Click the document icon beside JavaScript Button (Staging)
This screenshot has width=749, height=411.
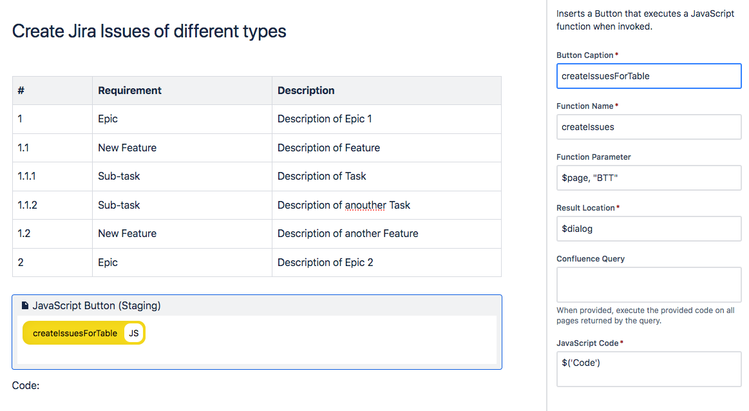pos(24,305)
